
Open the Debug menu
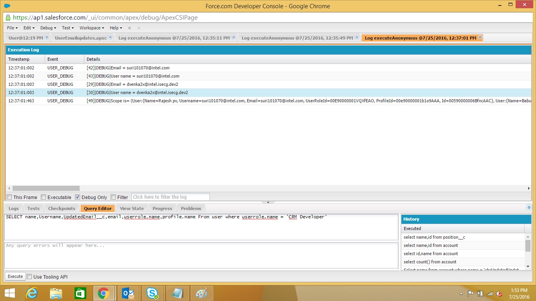[x=48, y=28]
